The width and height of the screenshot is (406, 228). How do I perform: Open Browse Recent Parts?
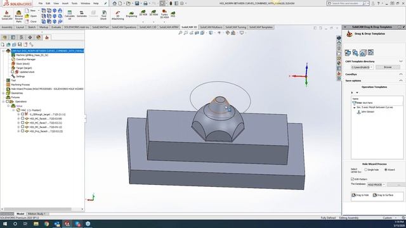18,16
